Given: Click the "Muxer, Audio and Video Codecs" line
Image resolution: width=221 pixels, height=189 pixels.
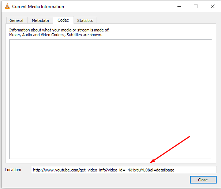Looking at the screenshot, I should (56, 35).
